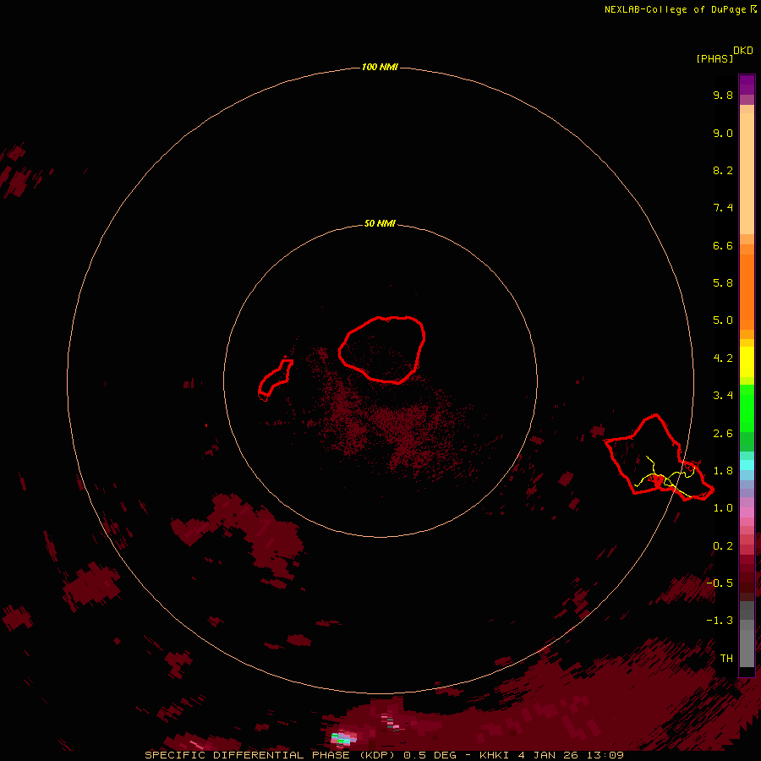Click the -1.3 scale value

coord(720,621)
